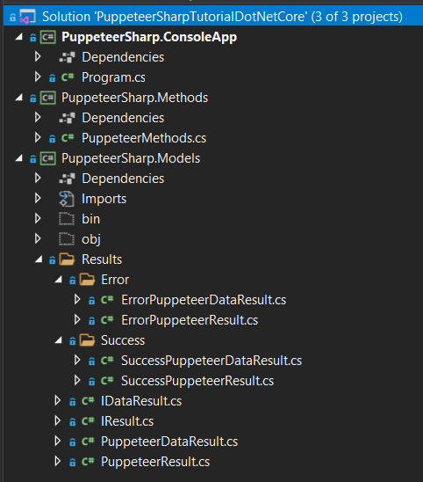Expand the bin folder
423x482 pixels.
pyautogui.click(x=38, y=218)
